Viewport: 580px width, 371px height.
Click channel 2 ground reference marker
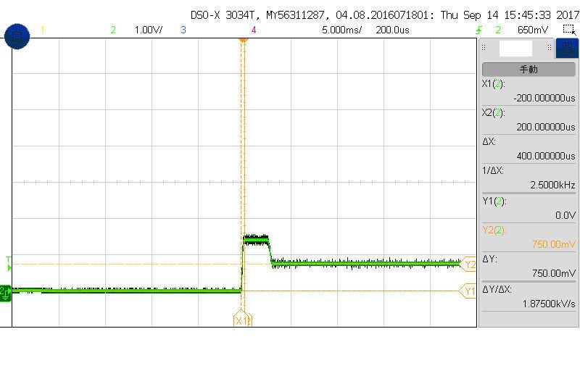click(5, 293)
